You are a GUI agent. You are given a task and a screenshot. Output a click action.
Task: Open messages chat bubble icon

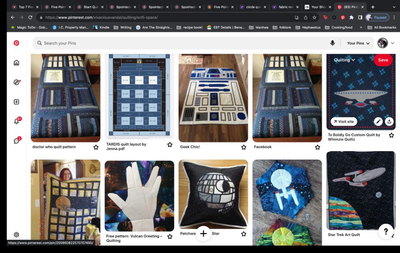click(x=17, y=140)
